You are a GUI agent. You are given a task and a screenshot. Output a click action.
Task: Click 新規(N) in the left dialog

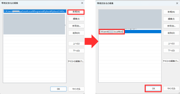(x=76, y=12)
